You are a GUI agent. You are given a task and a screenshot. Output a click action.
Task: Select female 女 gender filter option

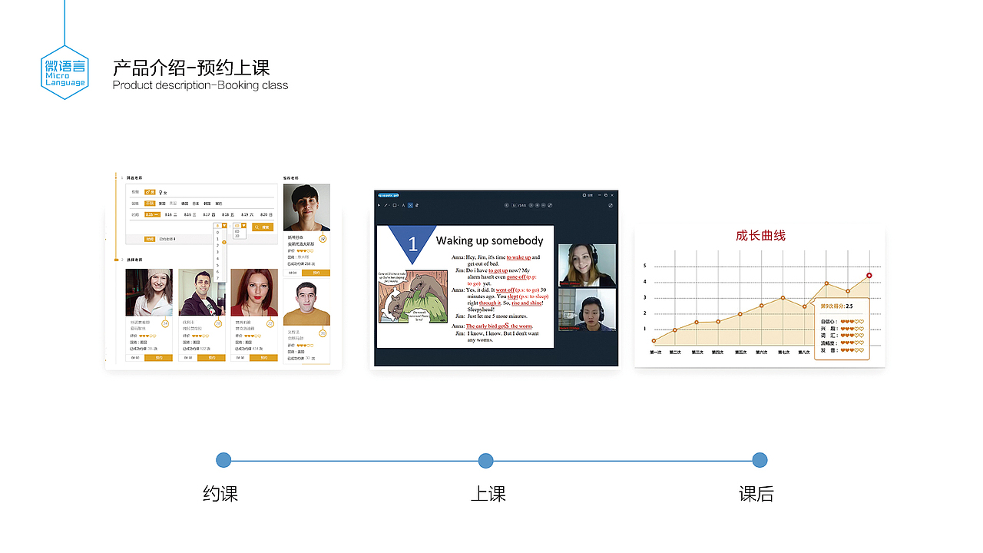[163, 192]
